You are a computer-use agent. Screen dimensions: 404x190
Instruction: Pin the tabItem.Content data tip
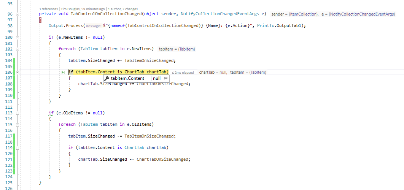pyautogui.click(x=165, y=78)
